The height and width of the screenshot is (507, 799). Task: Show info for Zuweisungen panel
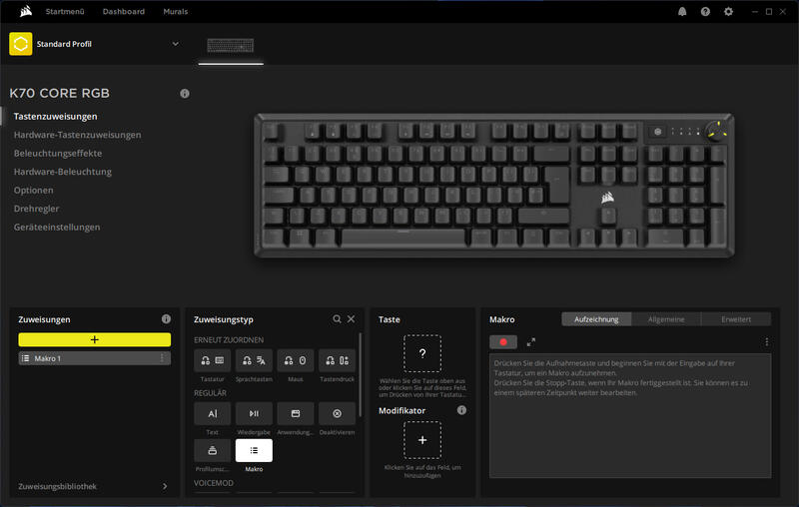click(x=166, y=319)
